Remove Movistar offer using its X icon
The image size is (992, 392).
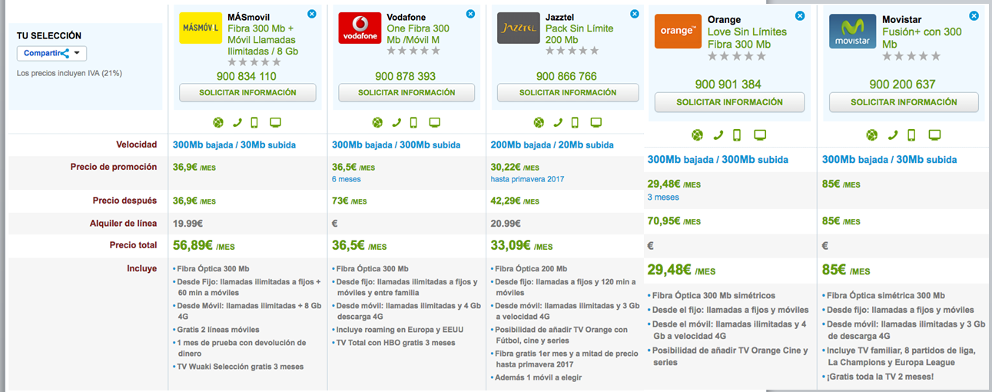point(974,15)
